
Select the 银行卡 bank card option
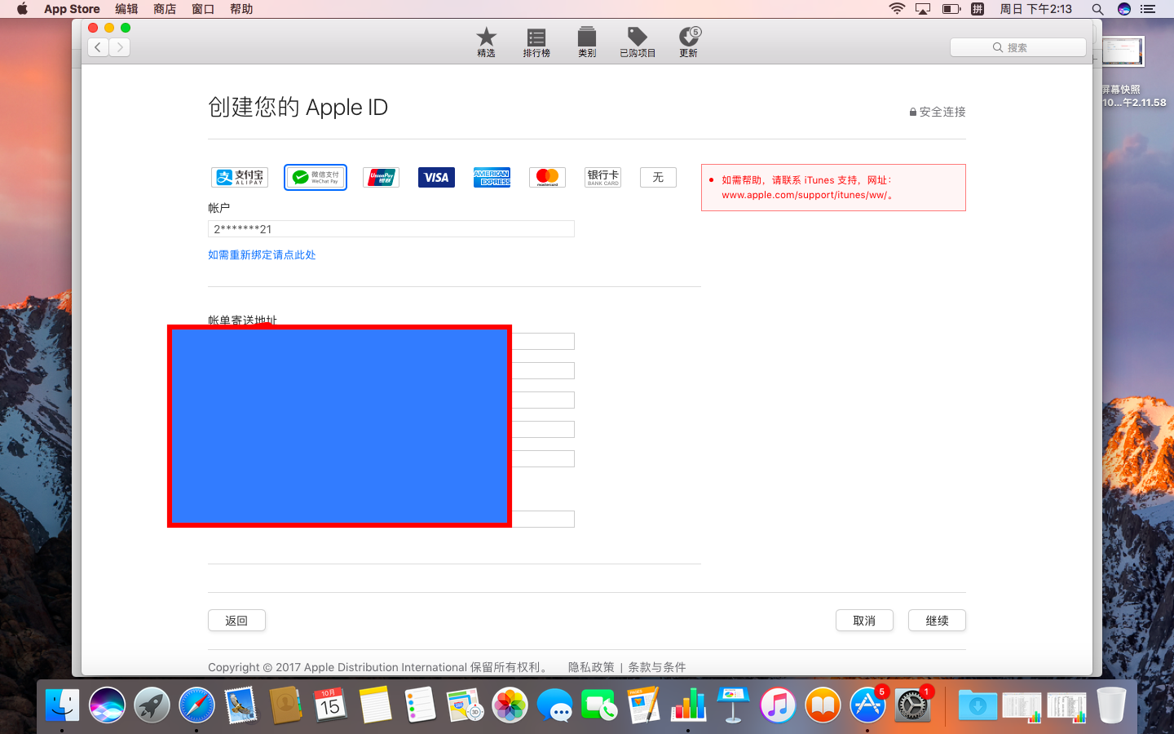602,177
